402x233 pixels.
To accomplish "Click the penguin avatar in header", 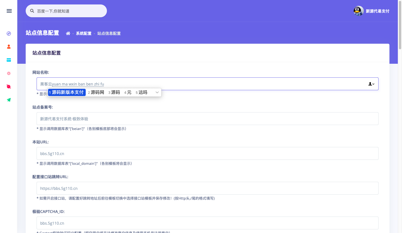I will (358, 11).
